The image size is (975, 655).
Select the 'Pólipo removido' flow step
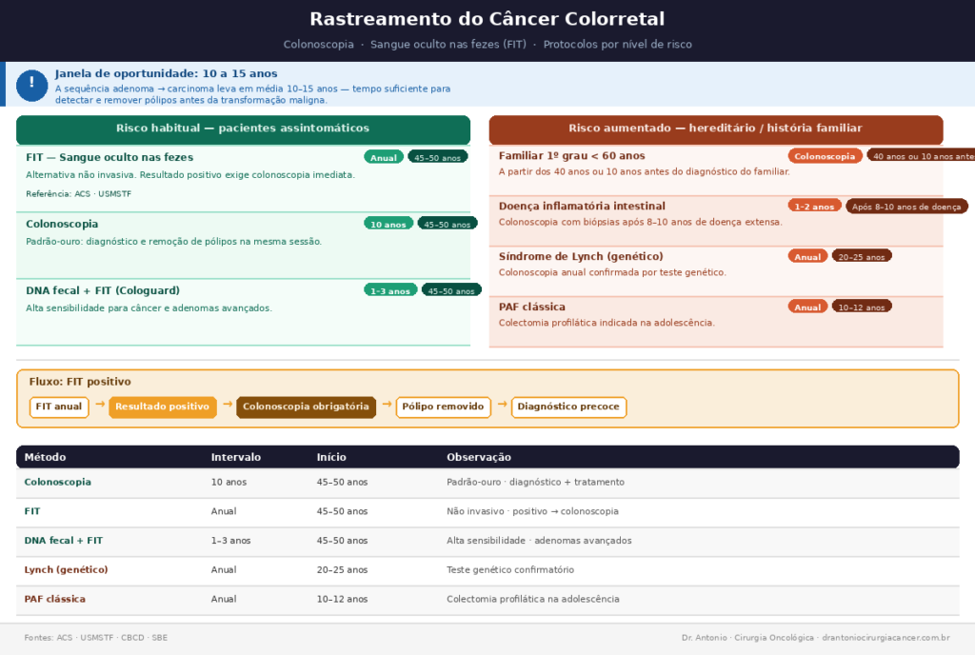(444, 407)
